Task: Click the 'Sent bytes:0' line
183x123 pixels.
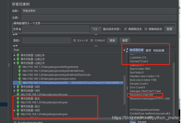Action: pos(137,73)
